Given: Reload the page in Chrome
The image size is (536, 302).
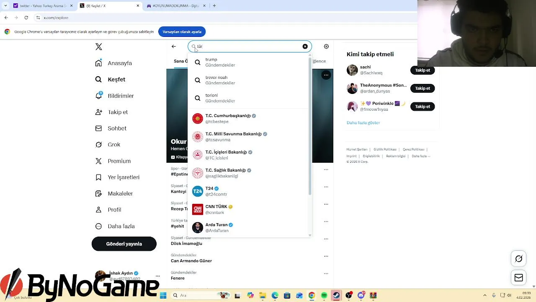Looking at the screenshot, I should click(26, 18).
